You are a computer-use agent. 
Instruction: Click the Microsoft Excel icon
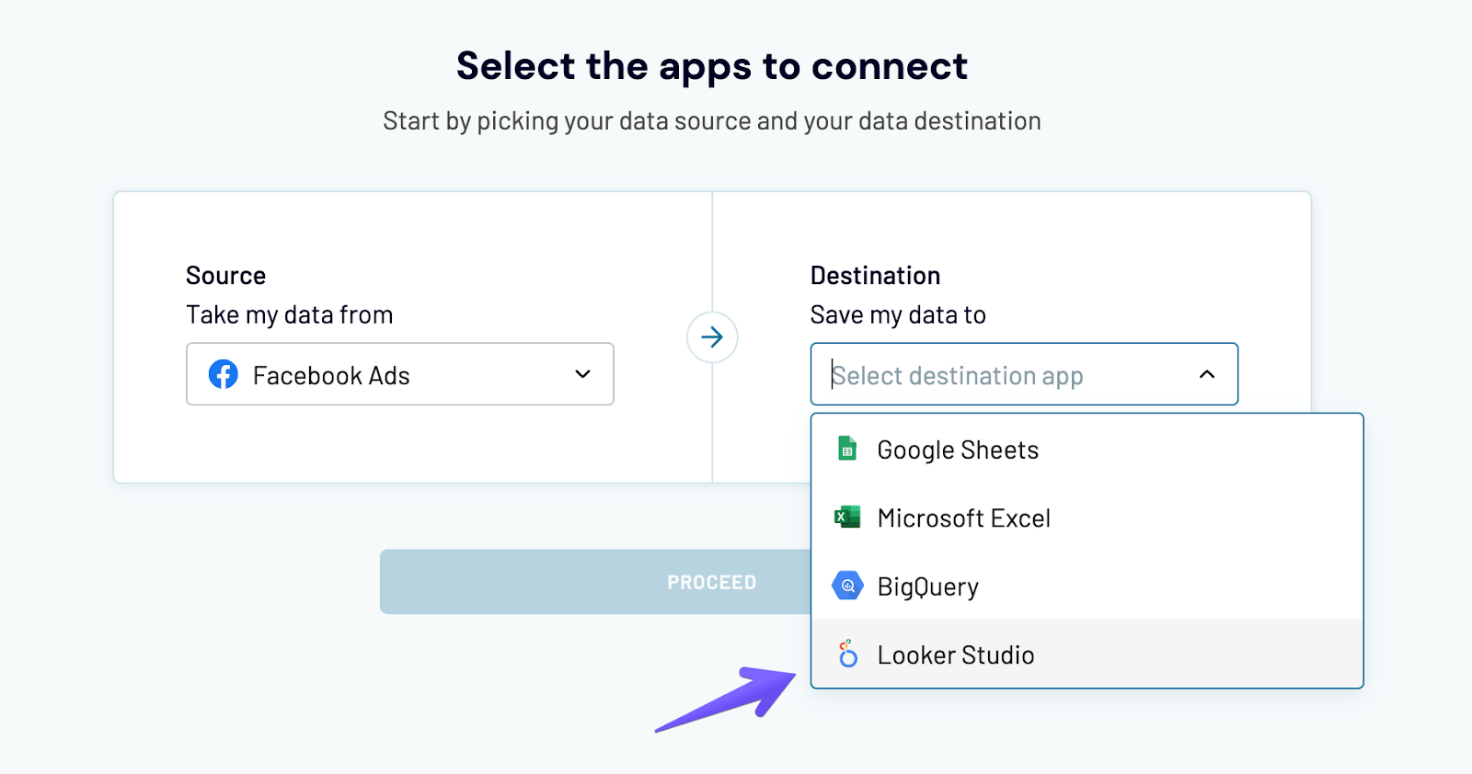tap(847, 518)
